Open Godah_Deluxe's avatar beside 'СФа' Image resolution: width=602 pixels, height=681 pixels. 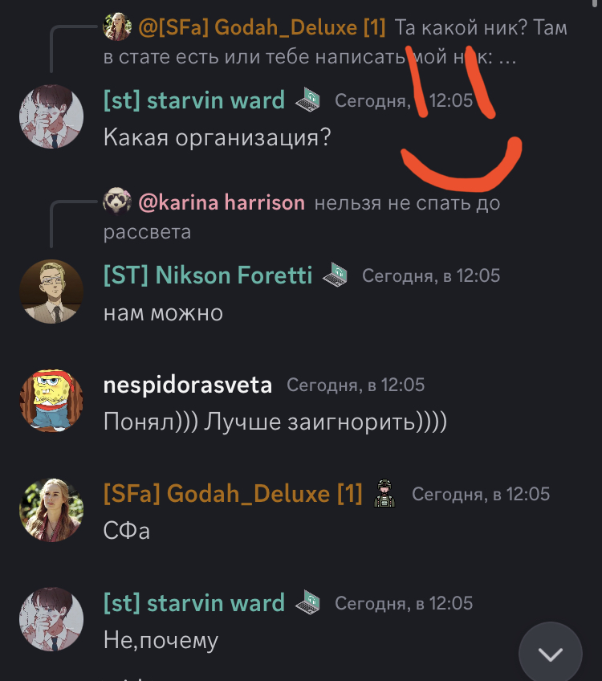coord(51,510)
